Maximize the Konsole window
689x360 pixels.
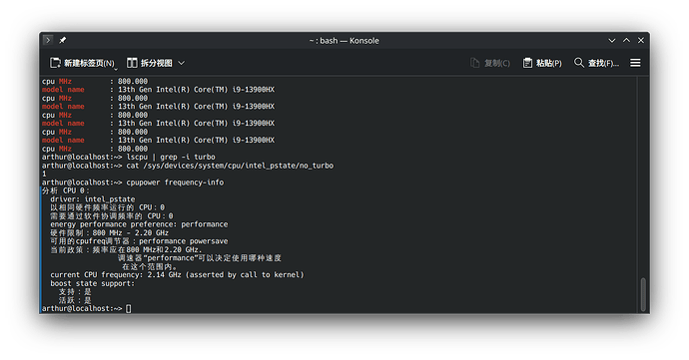pyautogui.click(x=627, y=41)
